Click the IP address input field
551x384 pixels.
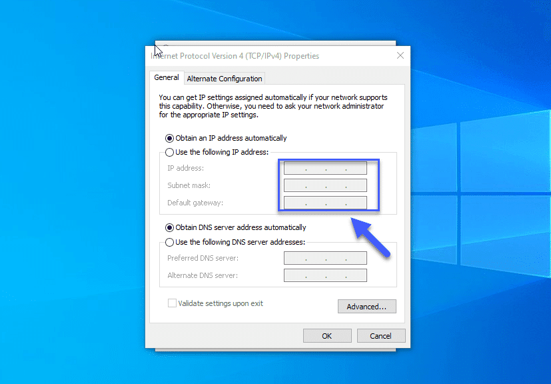click(x=325, y=168)
